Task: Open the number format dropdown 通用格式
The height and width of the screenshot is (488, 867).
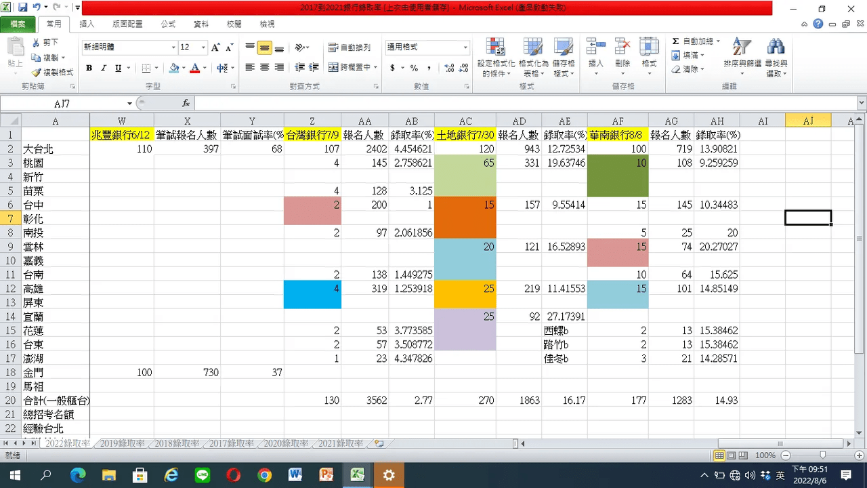Action: click(465, 47)
